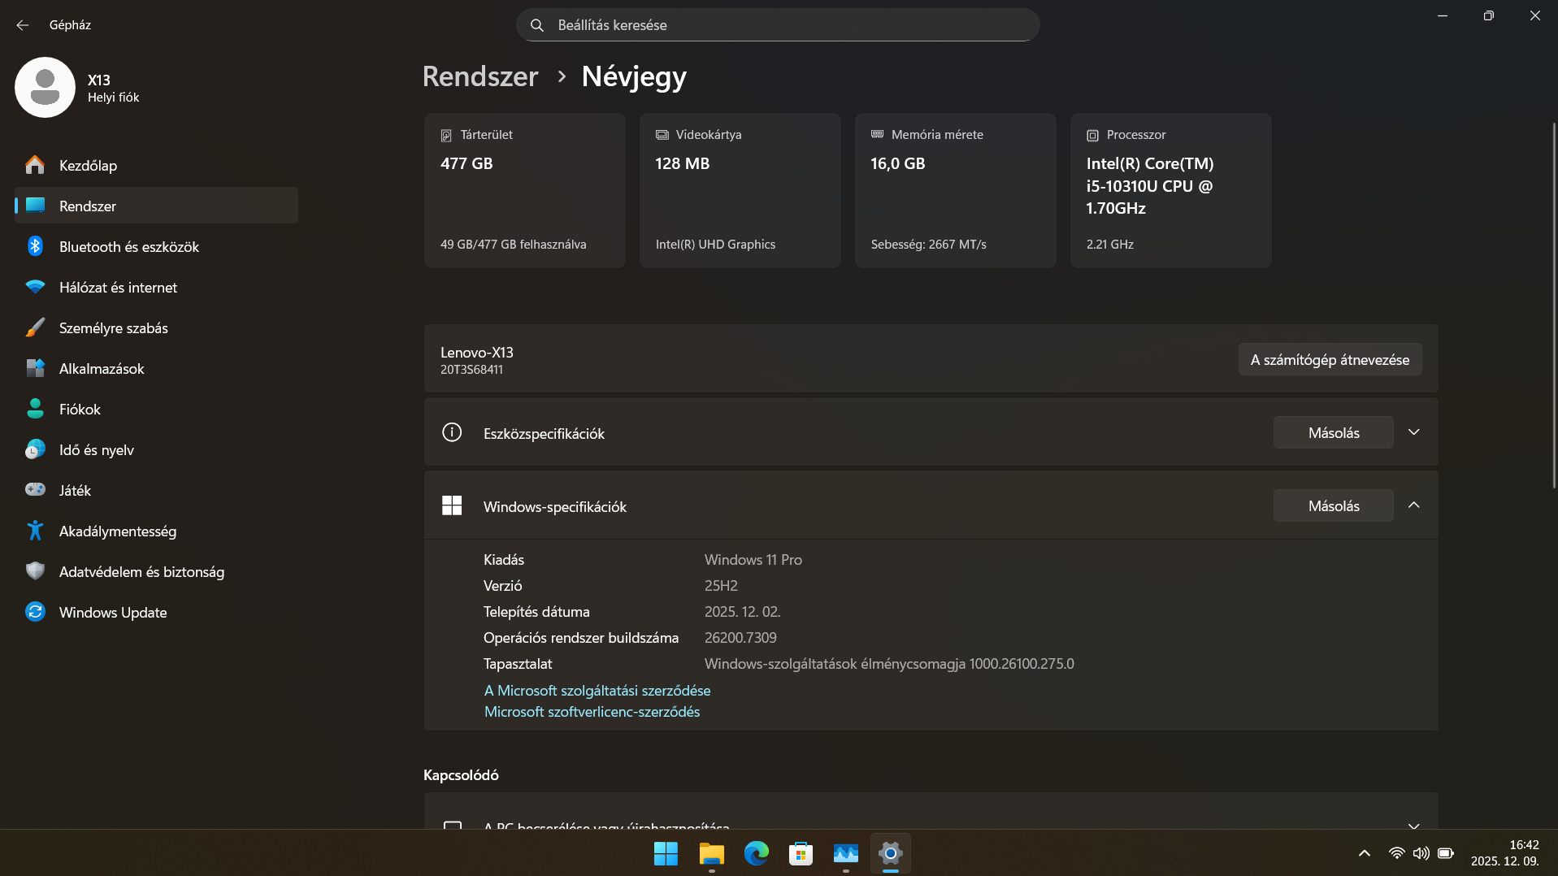Viewport: 1558px width, 876px height.
Task: Open Windows Update in sidebar
Action: pyautogui.click(x=156, y=612)
